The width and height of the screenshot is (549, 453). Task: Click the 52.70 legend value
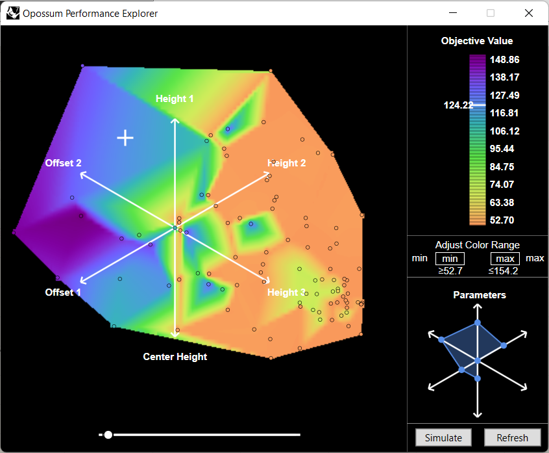[x=502, y=220]
